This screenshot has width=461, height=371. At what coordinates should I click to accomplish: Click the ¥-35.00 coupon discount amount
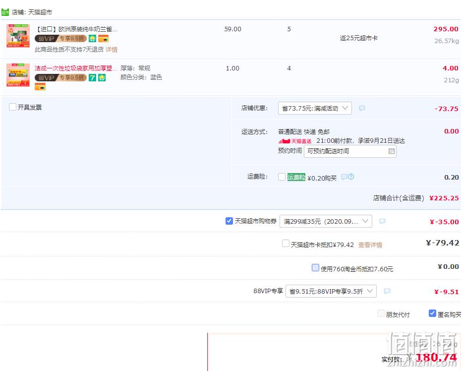point(444,222)
